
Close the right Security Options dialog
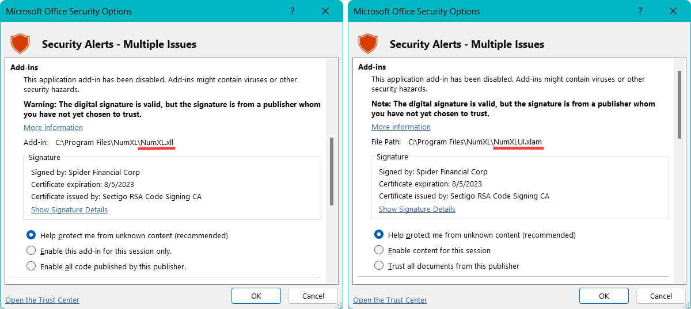pos(673,12)
